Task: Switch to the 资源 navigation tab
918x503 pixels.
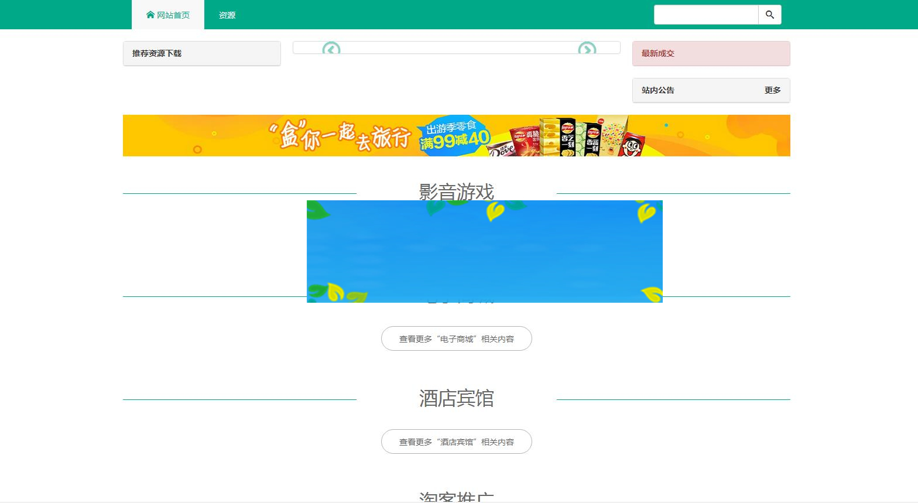Action: (x=227, y=15)
